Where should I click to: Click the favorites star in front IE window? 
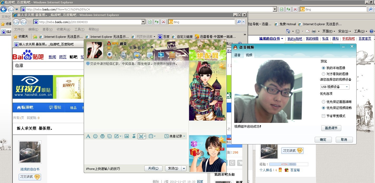tap(16, 37)
